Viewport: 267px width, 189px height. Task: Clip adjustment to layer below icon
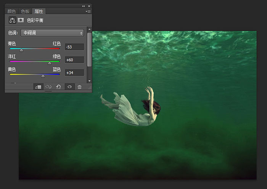pyautogui.click(x=38, y=87)
